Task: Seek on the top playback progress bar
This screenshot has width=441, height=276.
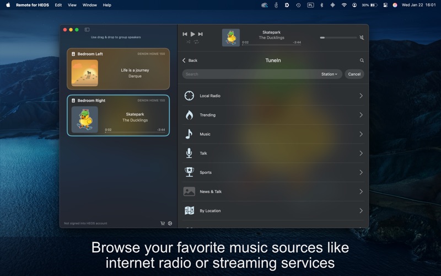Action: (271, 45)
